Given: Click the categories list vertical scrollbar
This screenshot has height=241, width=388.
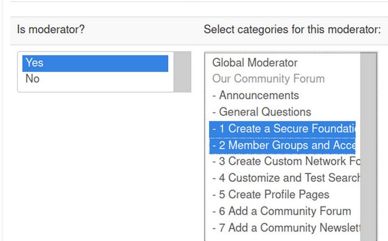Looking at the screenshot, I should (x=369, y=147).
